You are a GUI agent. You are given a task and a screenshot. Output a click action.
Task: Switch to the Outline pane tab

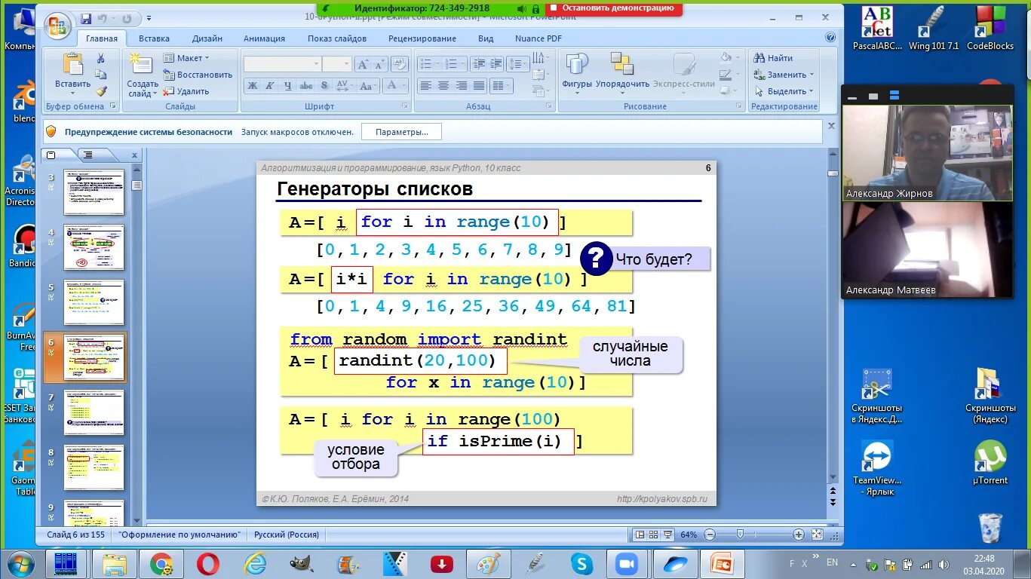(x=88, y=155)
